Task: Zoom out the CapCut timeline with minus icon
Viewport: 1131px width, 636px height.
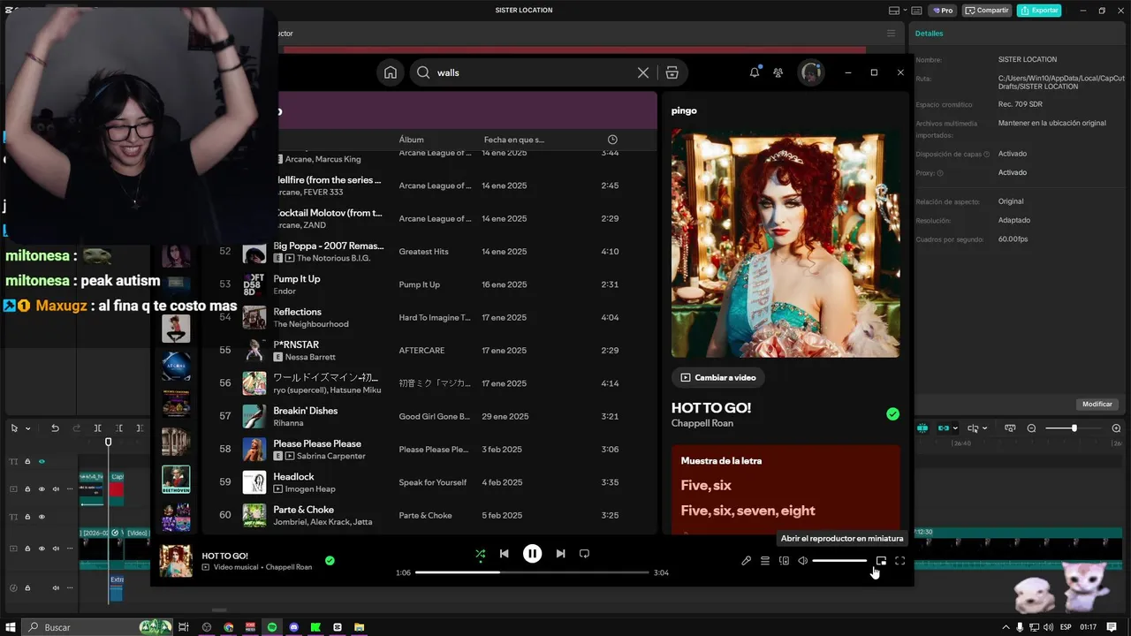Action: pos(1031,428)
